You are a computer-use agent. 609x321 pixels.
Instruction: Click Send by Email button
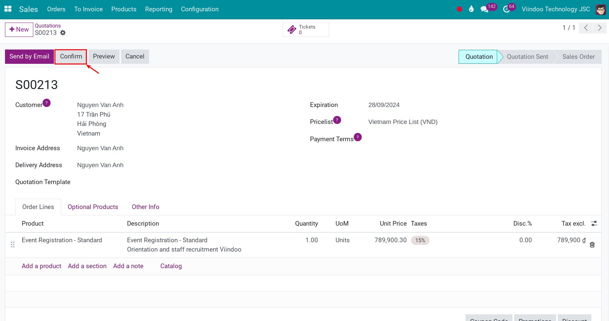(x=29, y=56)
